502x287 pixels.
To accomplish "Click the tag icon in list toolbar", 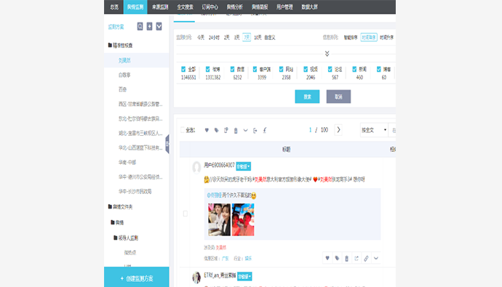I will (216, 130).
